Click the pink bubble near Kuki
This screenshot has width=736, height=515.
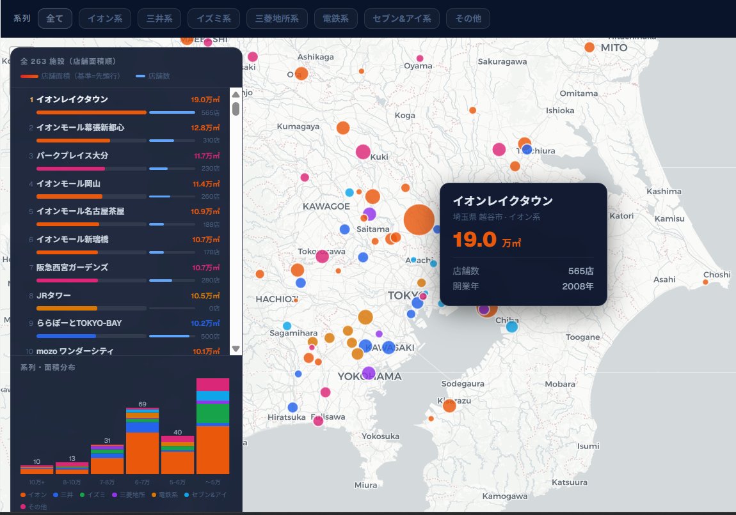coord(363,152)
